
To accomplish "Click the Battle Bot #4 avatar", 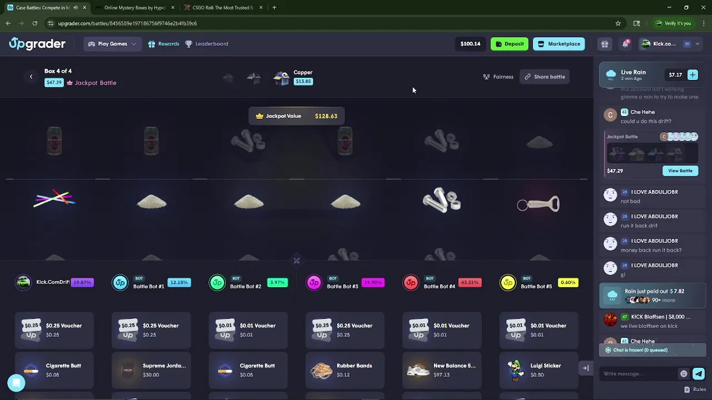I will pyautogui.click(x=411, y=282).
